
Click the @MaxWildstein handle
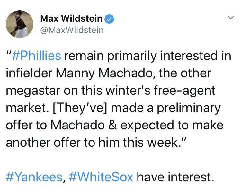[x=72, y=30]
